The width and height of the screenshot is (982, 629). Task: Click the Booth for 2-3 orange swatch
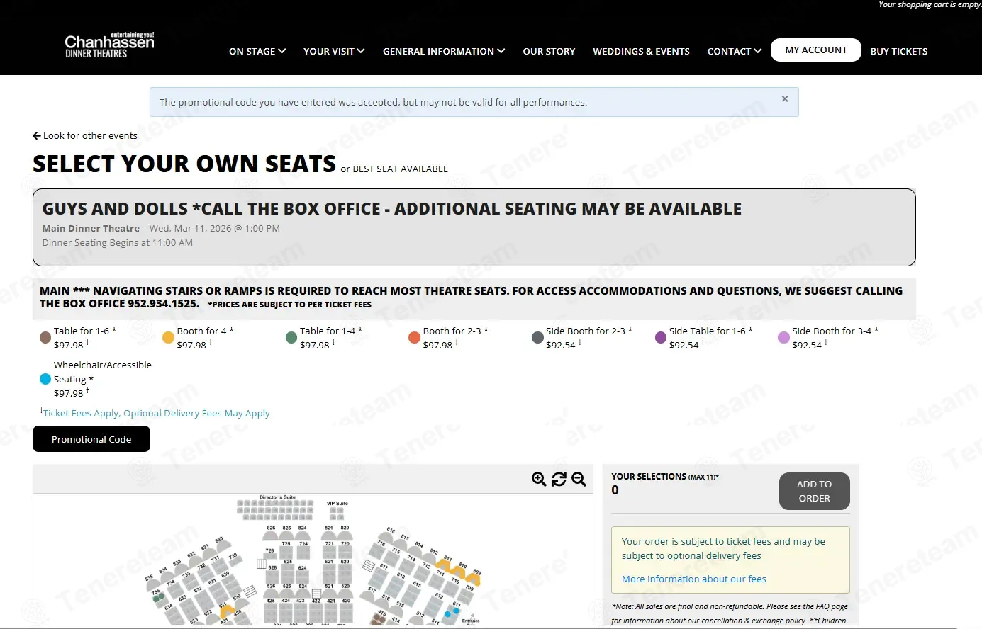pyautogui.click(x=414, y=338)
